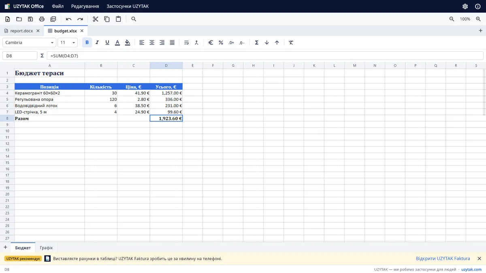The width and height of the screenshot is (486, 273).
Task: Cut the selected cell content
Action: coord(96,19)
